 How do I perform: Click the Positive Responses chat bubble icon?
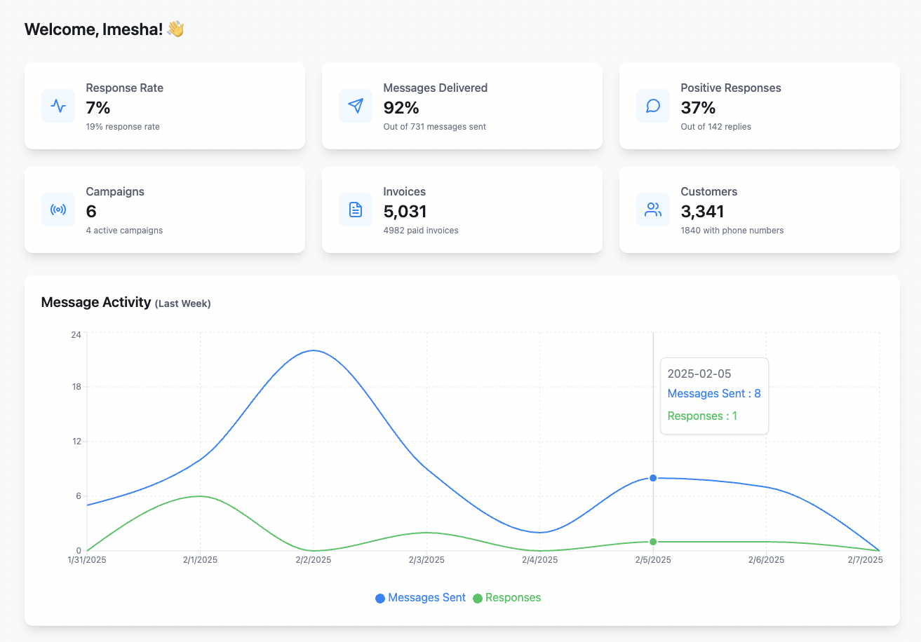click(652, 106)
